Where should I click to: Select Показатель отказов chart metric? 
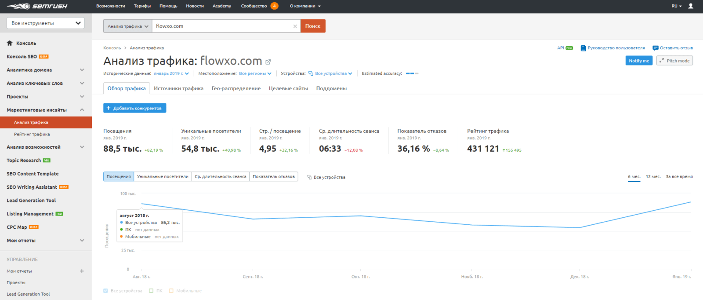[x=274, y=176]
